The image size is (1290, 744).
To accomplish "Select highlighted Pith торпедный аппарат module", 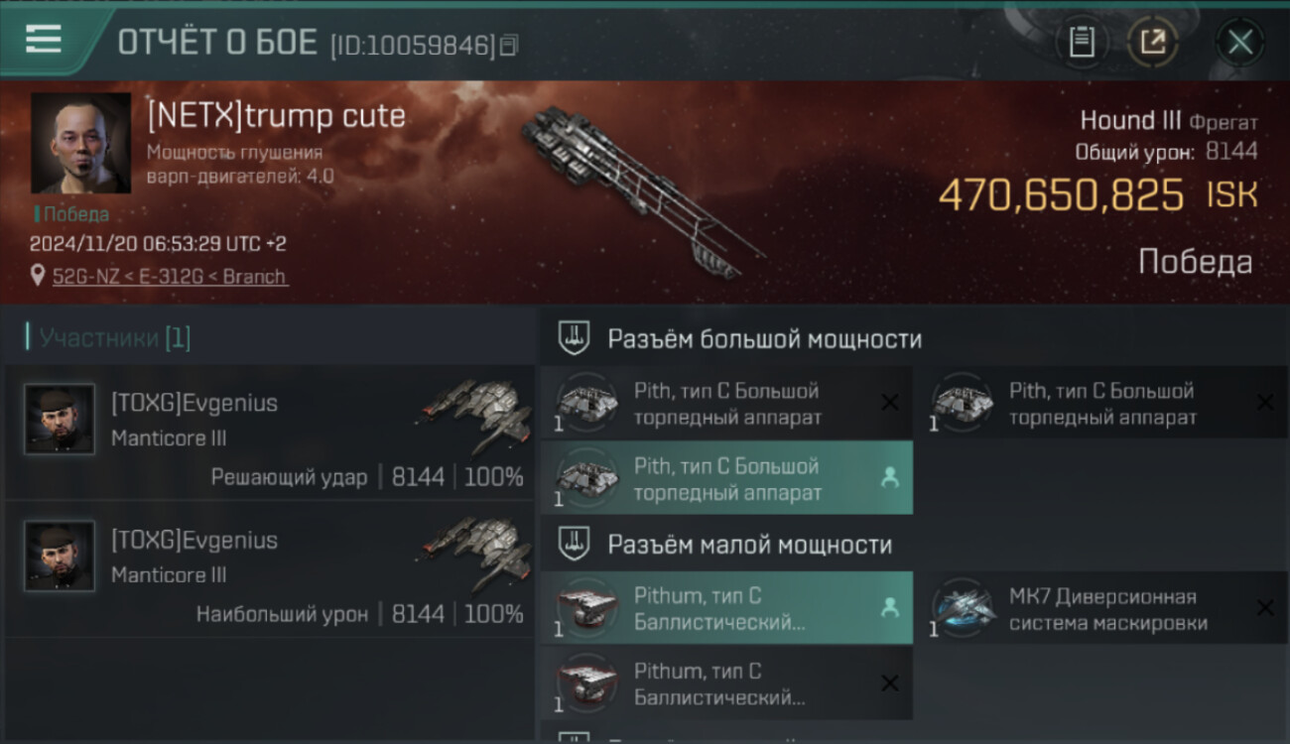I will coord(726,479).
